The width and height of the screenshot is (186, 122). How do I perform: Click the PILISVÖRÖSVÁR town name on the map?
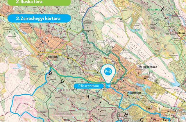coord(148,67)
